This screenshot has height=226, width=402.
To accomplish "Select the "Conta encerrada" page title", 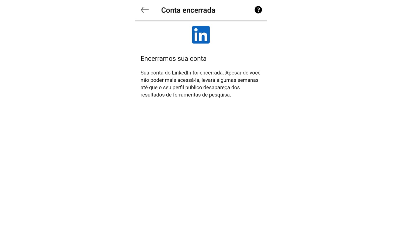I will [188, 10].
